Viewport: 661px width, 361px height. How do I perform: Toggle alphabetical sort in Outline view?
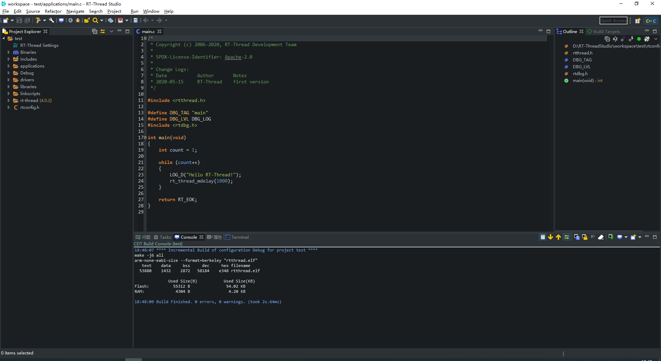(615, 39)
